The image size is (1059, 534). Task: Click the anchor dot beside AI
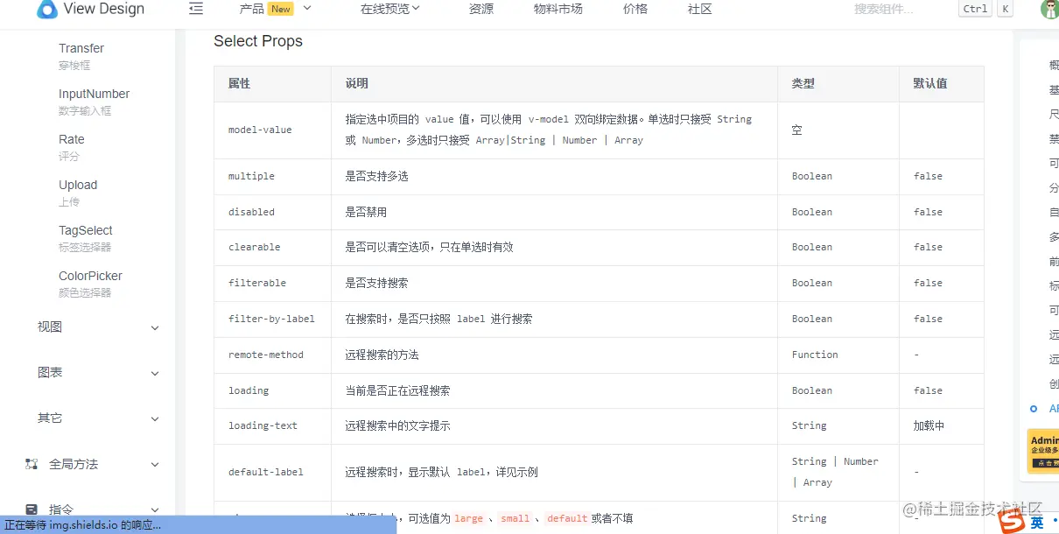tap(1034, 409)
